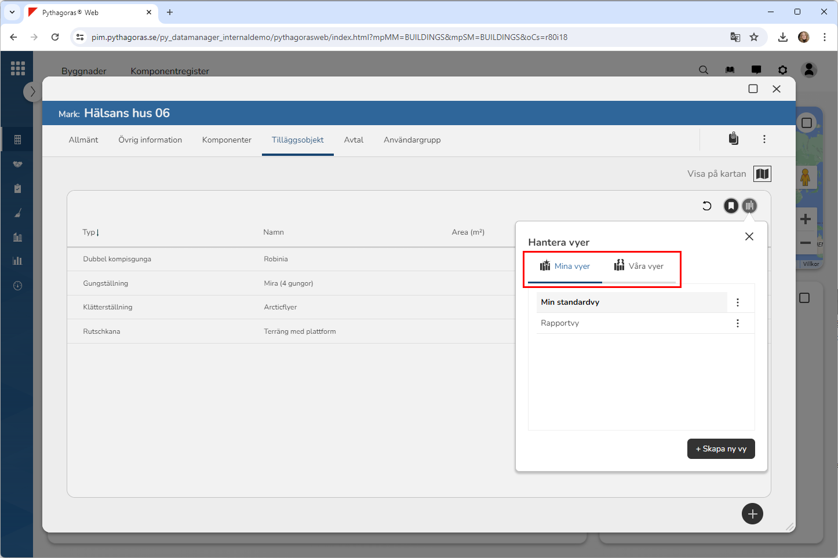Viewport: 838px width, 558px height.
Task: Expand the collapsed left sidebar chevron
Action: (x=32, y=92)
